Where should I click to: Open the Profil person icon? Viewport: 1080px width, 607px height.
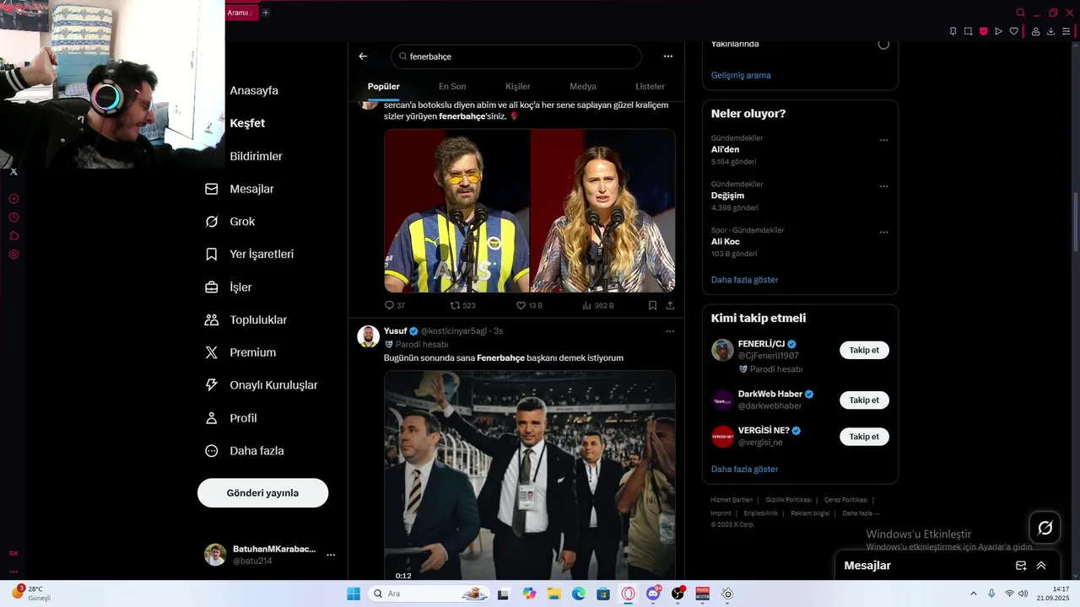pyautogui.click(x=212, y=418)
